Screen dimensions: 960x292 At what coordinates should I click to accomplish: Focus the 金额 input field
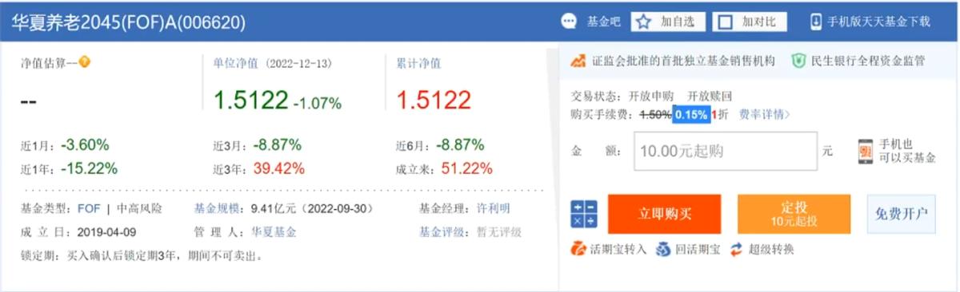coord(726,151)
